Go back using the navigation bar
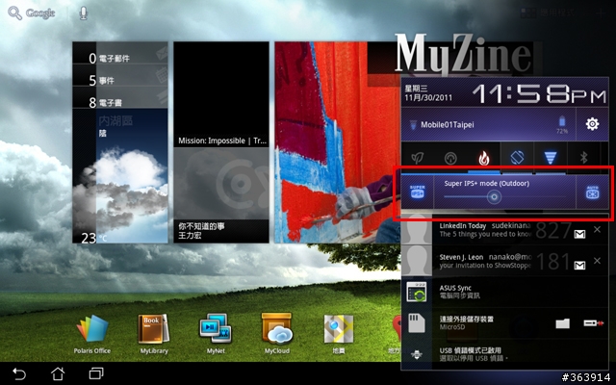616x385 pixels. coord(19,373)
